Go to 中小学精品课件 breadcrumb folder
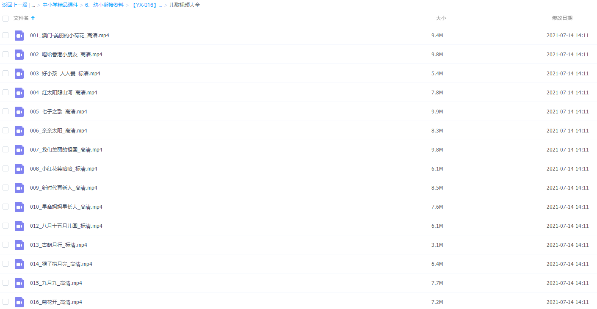Viewport: 597px width, 309px height. point(60,5)
